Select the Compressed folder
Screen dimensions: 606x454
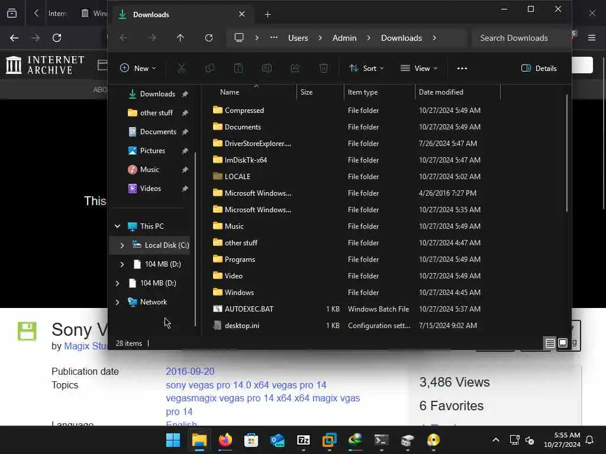click(244, 111)
